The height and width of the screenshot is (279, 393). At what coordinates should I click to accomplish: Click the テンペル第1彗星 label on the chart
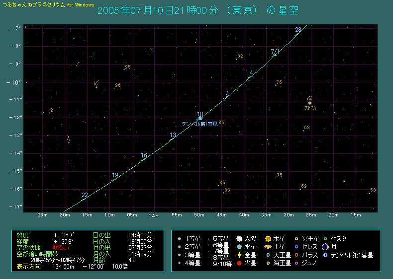pyautogui.click(x=199, y=124)
